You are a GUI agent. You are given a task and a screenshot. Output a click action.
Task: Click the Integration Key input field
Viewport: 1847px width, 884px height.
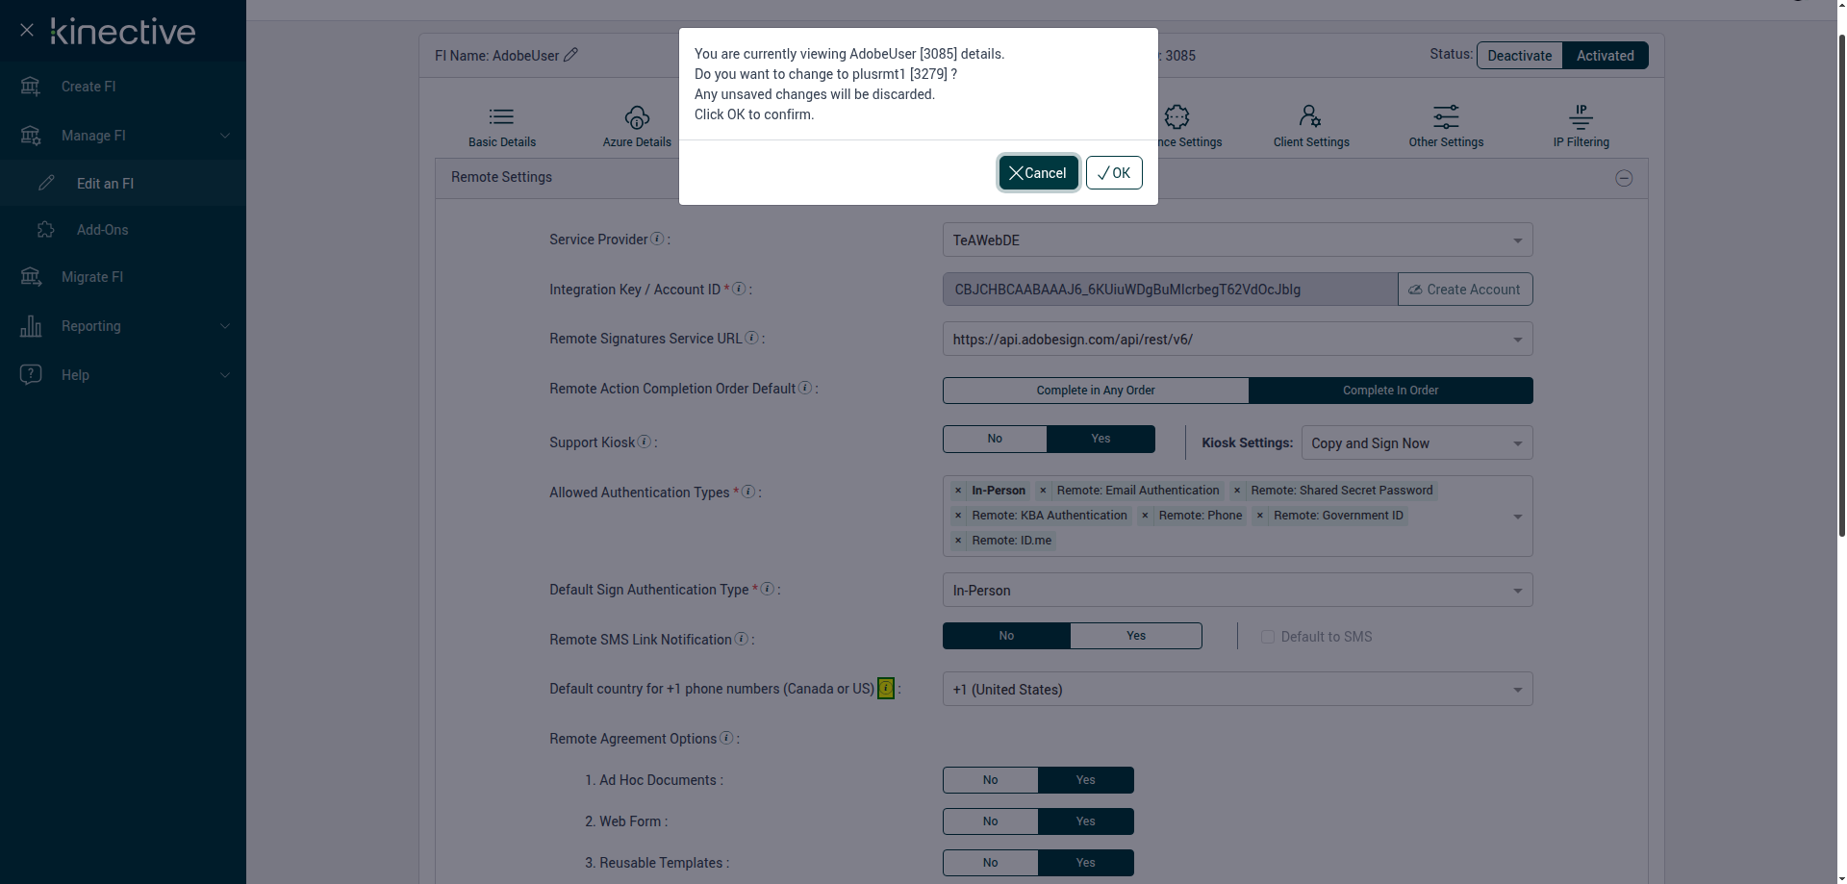1170,290
